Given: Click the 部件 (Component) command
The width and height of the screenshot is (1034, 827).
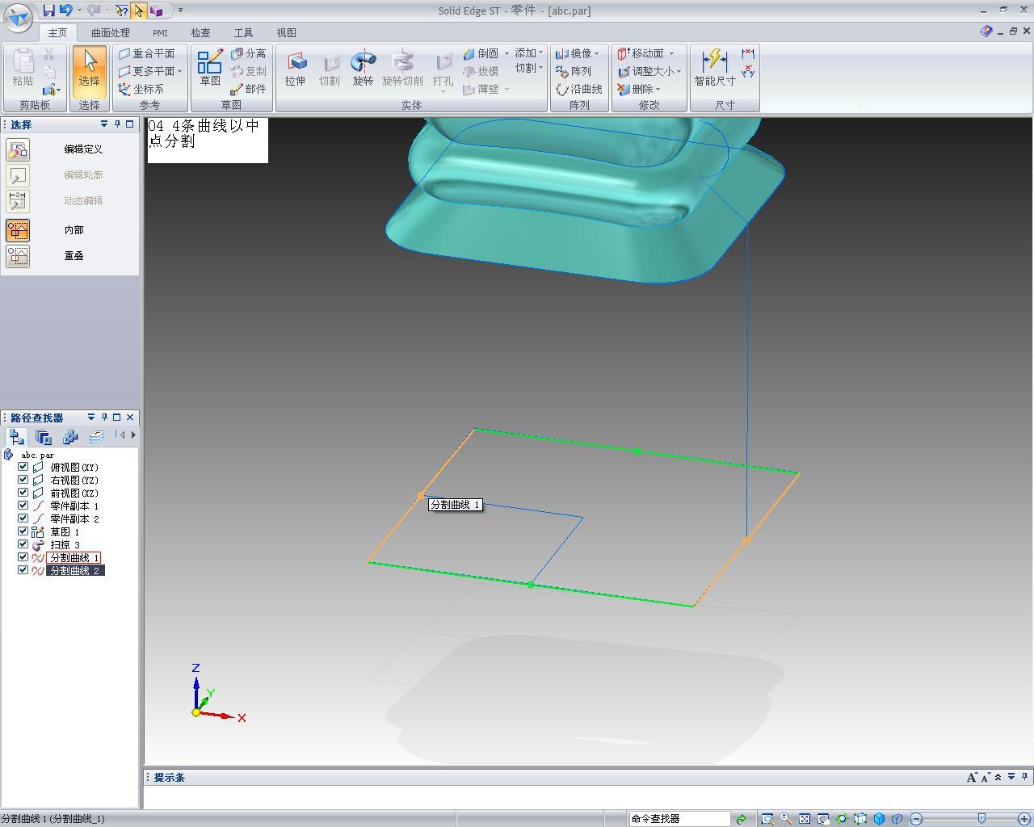Looking at the screenshot, I should [248, 89].
